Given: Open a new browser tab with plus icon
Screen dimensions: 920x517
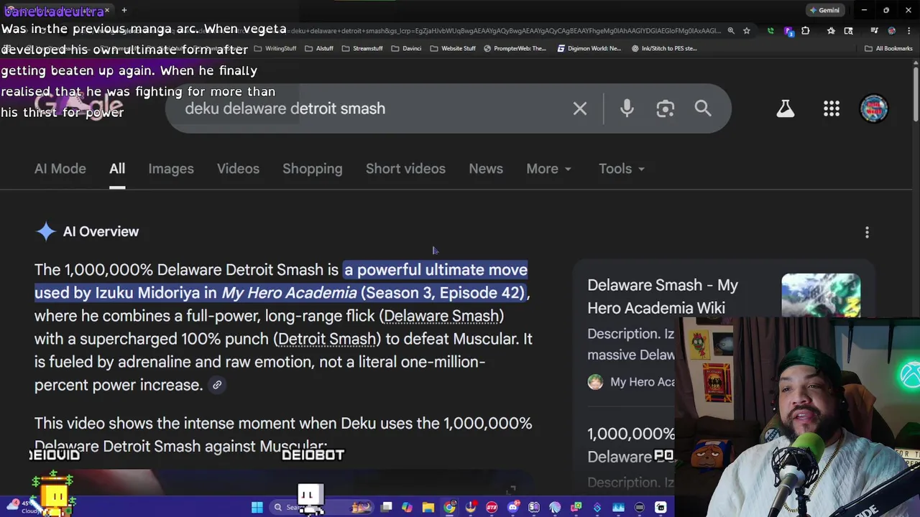Looking at the screenshot, I should coord(124,10).
